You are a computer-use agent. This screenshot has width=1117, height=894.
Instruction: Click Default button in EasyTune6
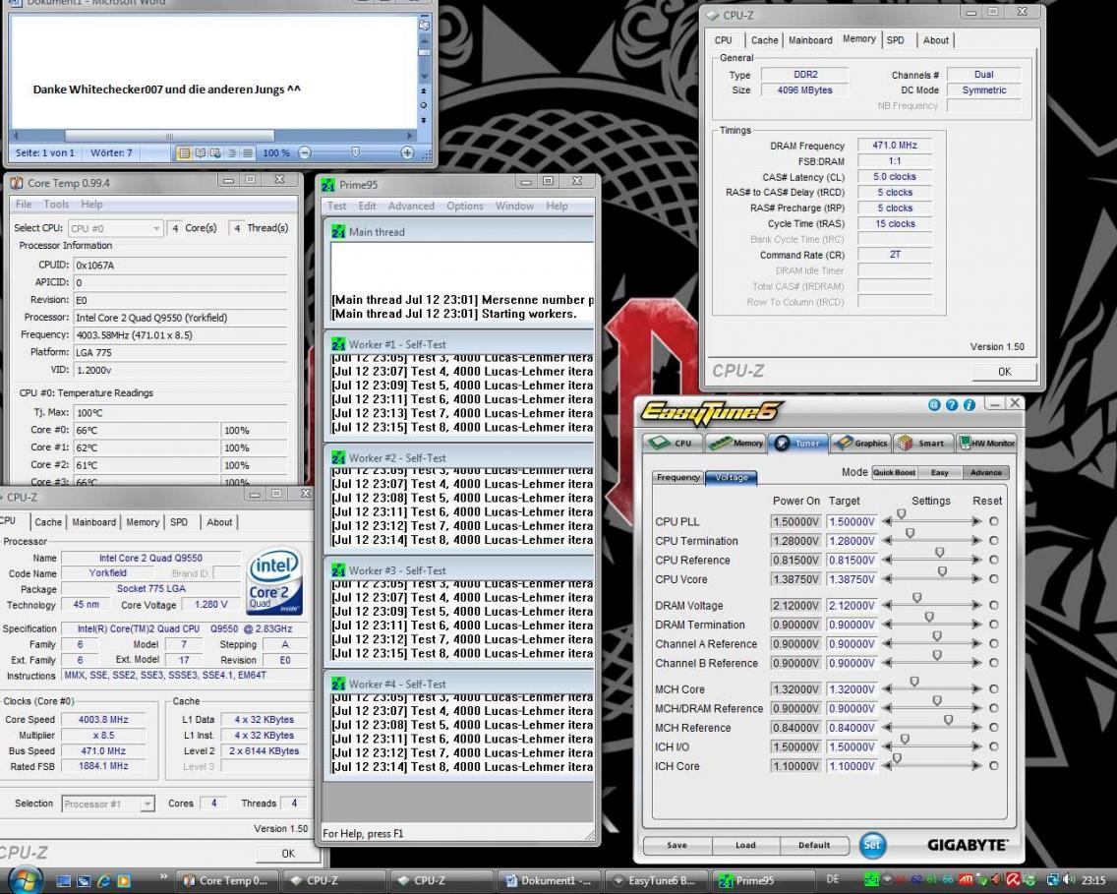(x=814, y=845)
